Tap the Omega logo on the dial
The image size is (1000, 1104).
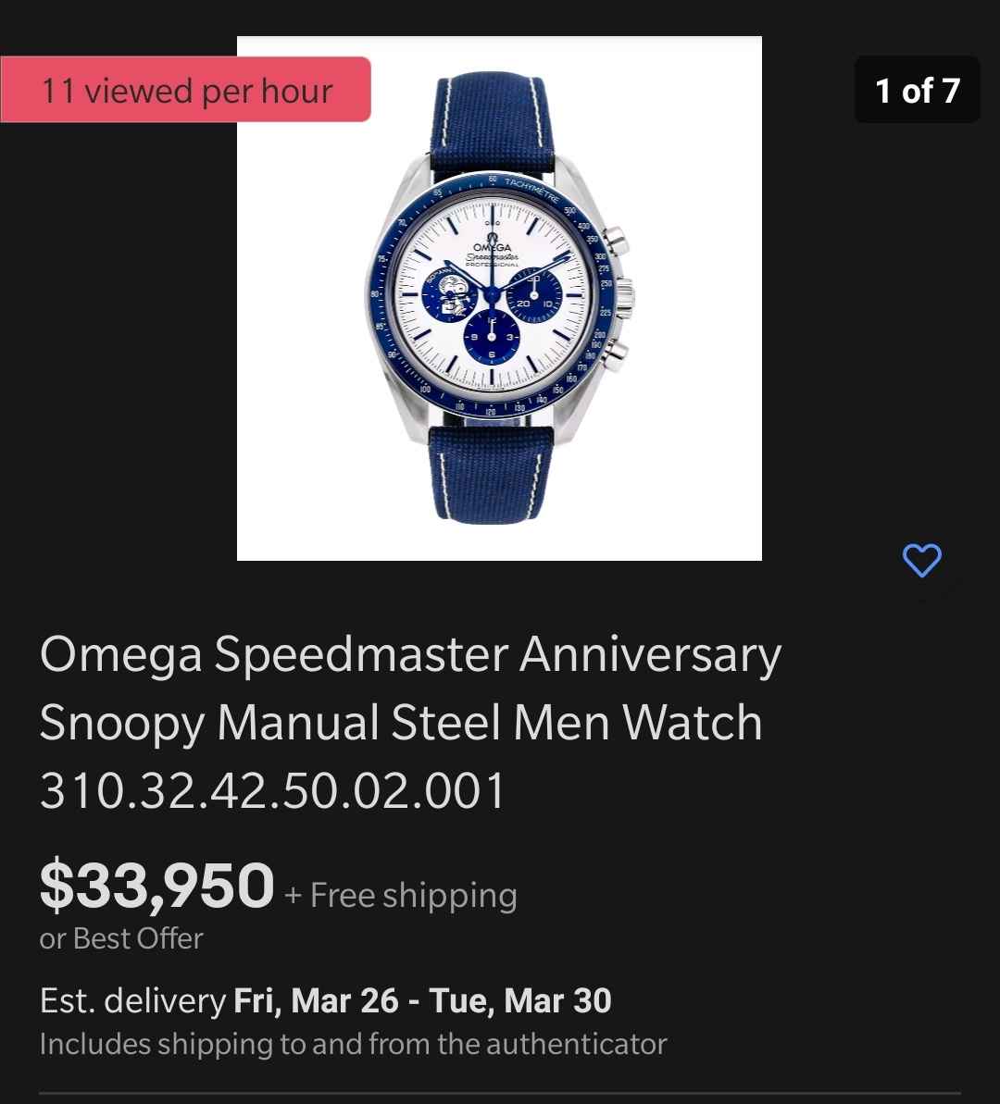(493, 246)
